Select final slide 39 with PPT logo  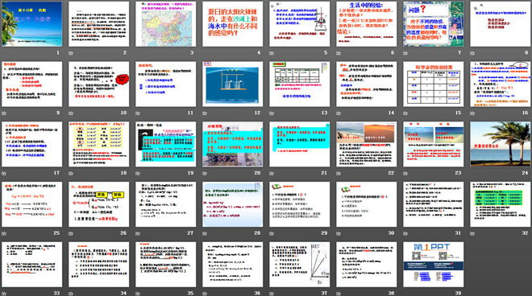click(x=434, y=264)
